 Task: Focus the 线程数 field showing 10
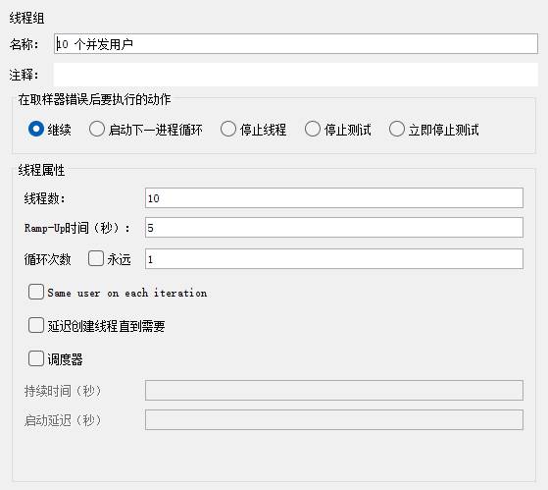(334, 198)
